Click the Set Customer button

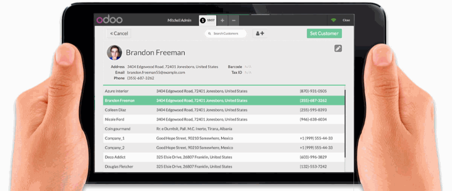pyautogui.click(x=324, y=33)
